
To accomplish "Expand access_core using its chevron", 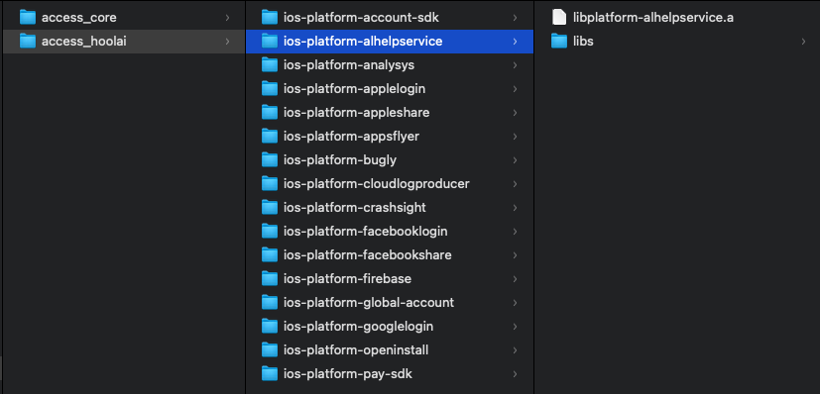I will point(227,18).
